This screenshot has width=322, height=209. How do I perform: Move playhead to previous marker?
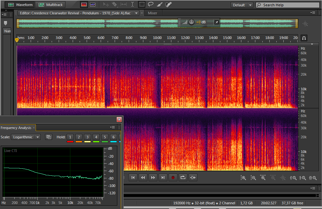(133, 178)
